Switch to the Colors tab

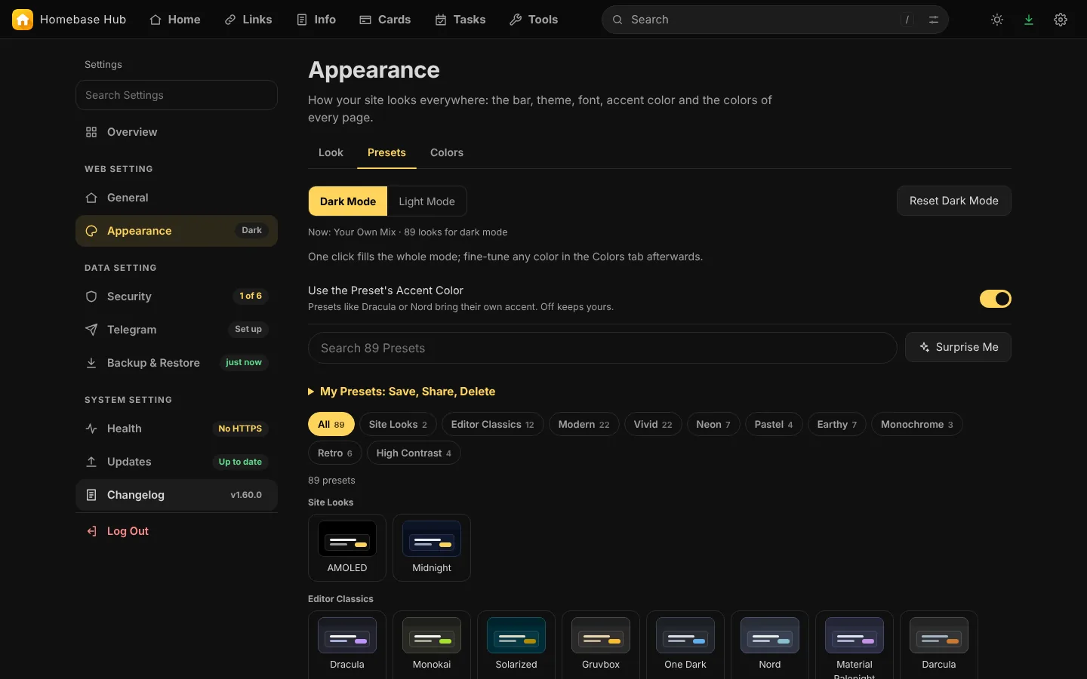[447, 152]
